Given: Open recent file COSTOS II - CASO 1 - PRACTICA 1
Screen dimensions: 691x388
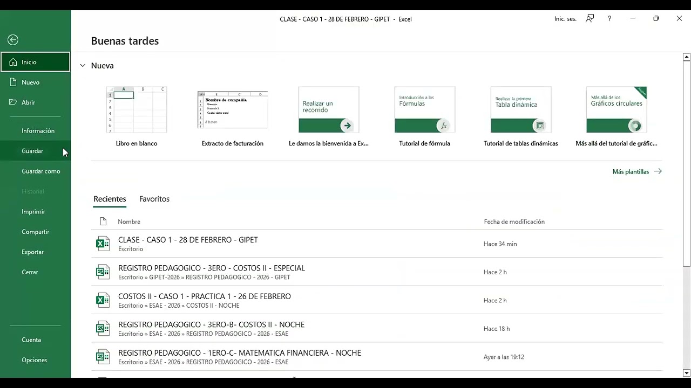Looking at the screenshot, I should pos(377,300).
